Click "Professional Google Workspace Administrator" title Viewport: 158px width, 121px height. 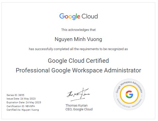[78, 70]
